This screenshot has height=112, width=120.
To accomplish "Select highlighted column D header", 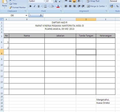I will [86, 19].
